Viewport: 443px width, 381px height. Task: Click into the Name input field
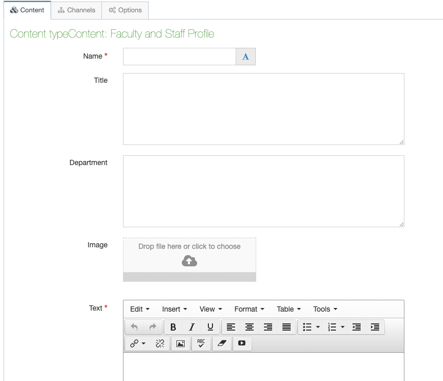[x=179, y=57]
